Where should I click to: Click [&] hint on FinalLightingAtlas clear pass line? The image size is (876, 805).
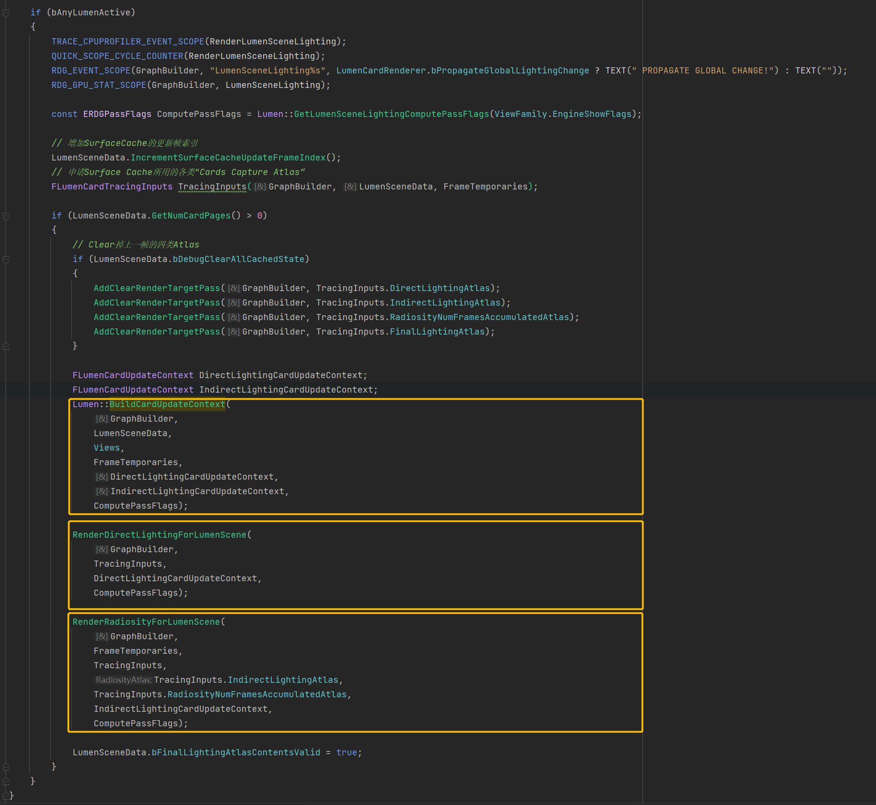point(234,332)
